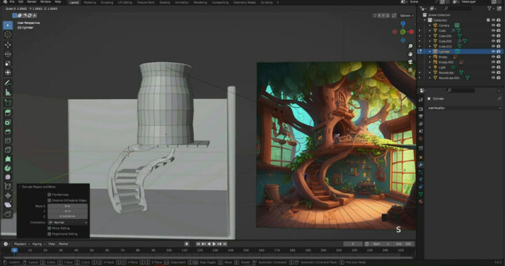This screenshot has height=266, width=505.
Task: Click the outliner search field
Action: [x=459, y=9]
